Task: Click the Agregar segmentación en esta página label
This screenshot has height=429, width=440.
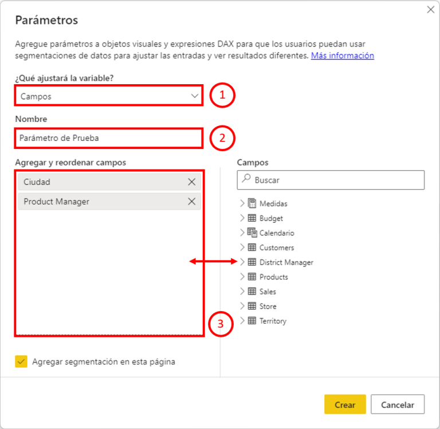Action: coord(104,361)
